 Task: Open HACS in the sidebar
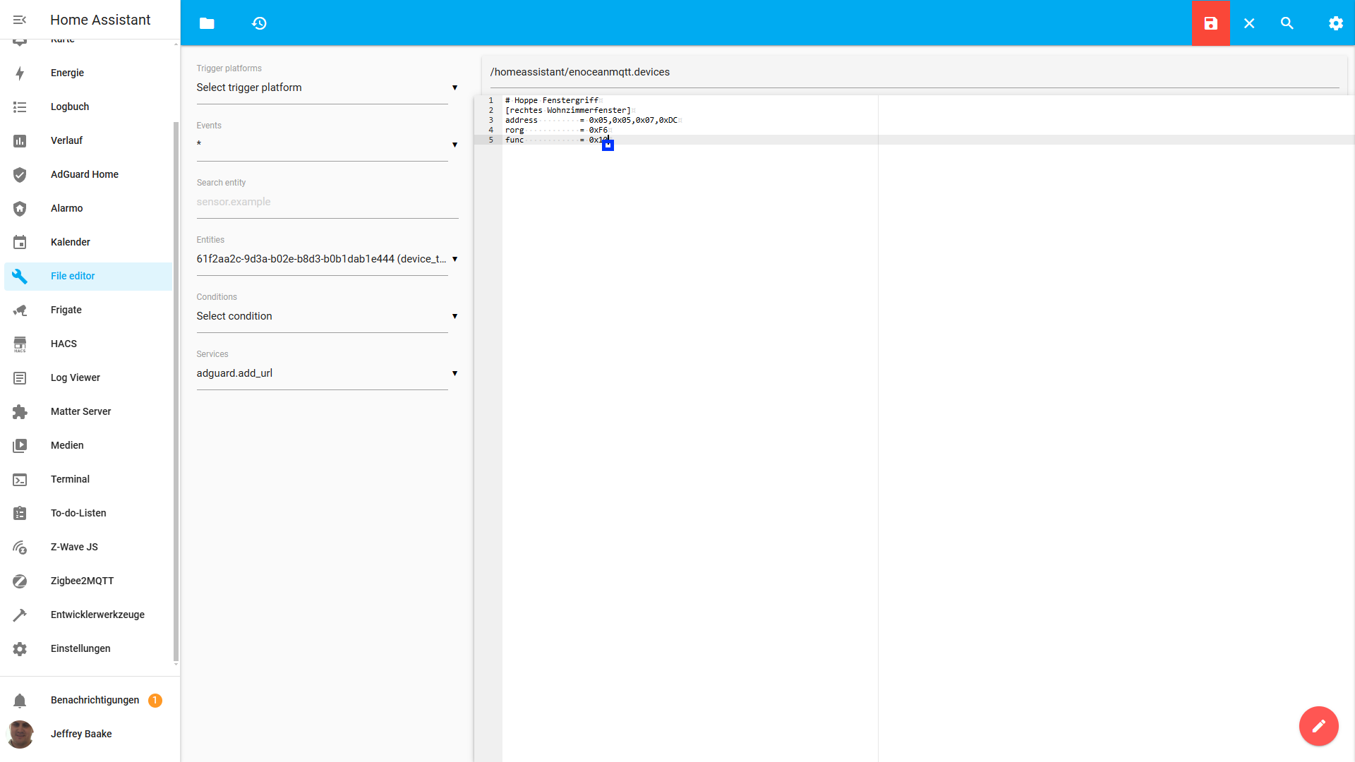click(88, 344)
